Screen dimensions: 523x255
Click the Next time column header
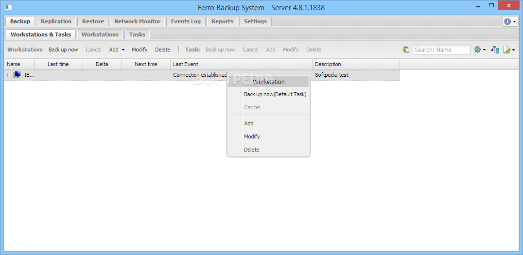coord(146,64)
